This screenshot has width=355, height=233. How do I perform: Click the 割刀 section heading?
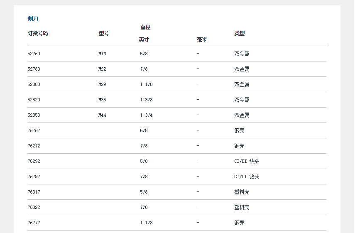point(33,19)
